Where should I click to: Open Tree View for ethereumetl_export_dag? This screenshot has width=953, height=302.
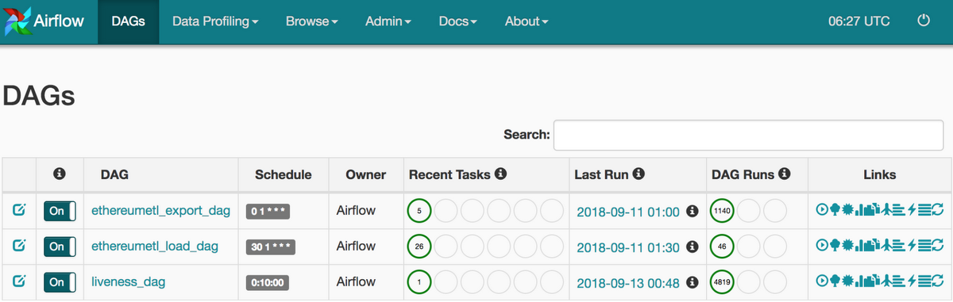(x=835, y=210)
